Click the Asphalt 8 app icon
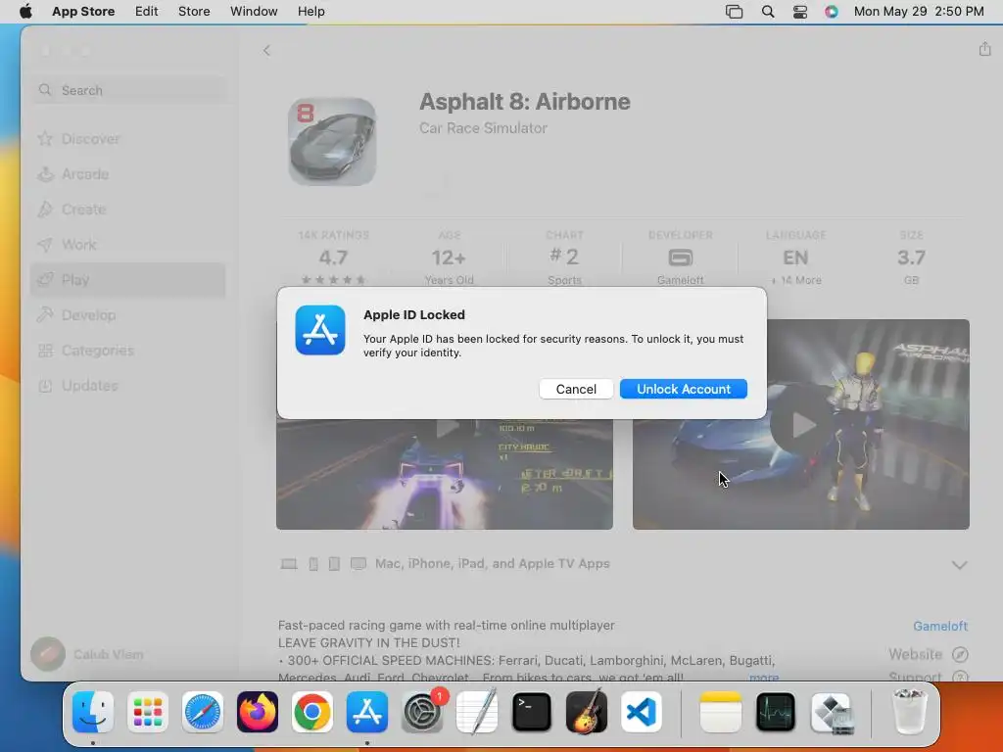Screen dimensions: 1003x752 (x=332, y=141)
